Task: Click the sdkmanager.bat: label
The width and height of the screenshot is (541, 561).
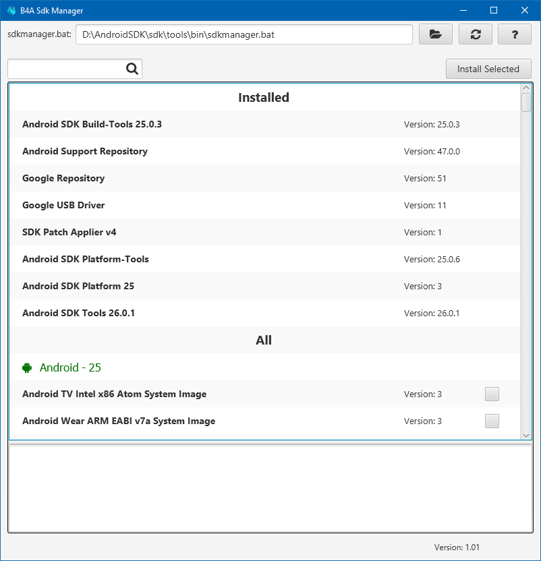Action: coord(39,34)
